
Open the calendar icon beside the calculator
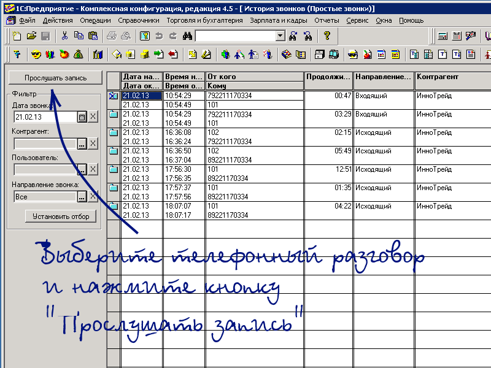(457, 36)
